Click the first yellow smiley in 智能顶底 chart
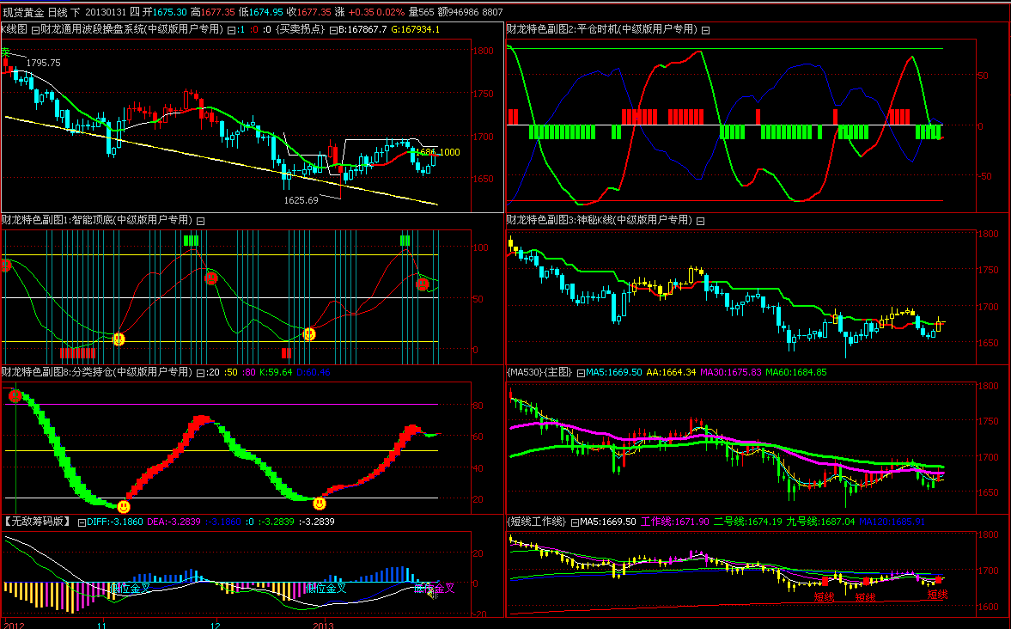This screenshot has width=1011, height=629. 119,339
